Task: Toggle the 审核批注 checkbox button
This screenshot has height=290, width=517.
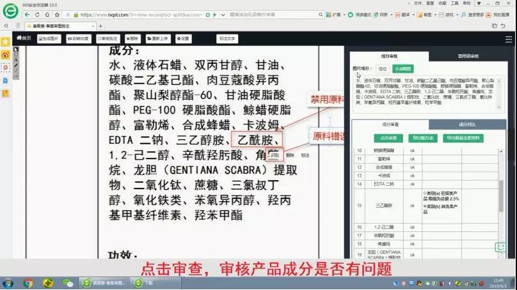Action: click(x=108, y=39)
